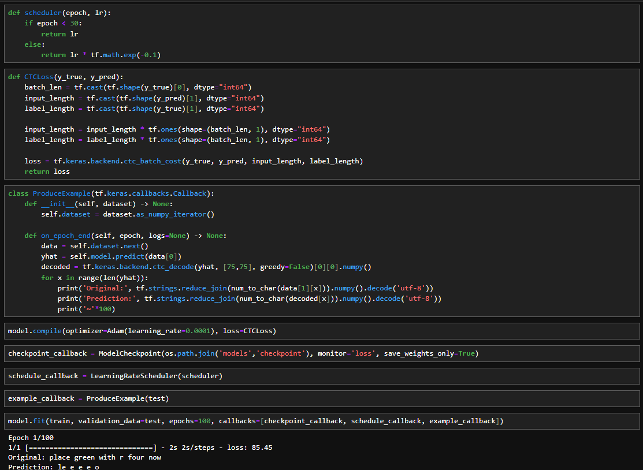The width and height of the screenshot is (643, 470).
Task: Click the 'def CTCLoss' definition line
Action: (65, 77)
